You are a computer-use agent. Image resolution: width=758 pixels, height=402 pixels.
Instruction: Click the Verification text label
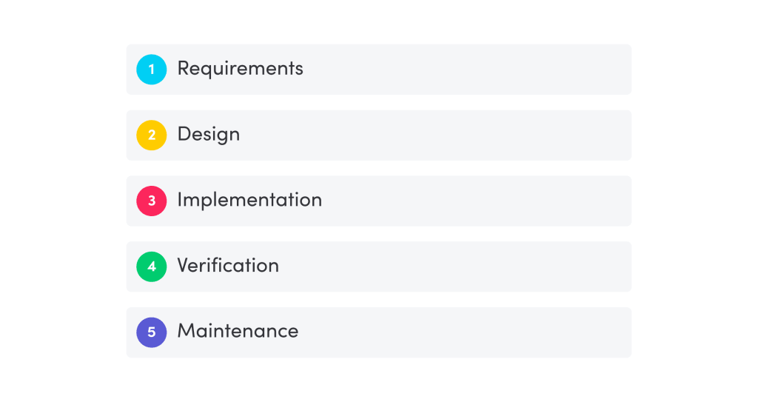point(228,266)
